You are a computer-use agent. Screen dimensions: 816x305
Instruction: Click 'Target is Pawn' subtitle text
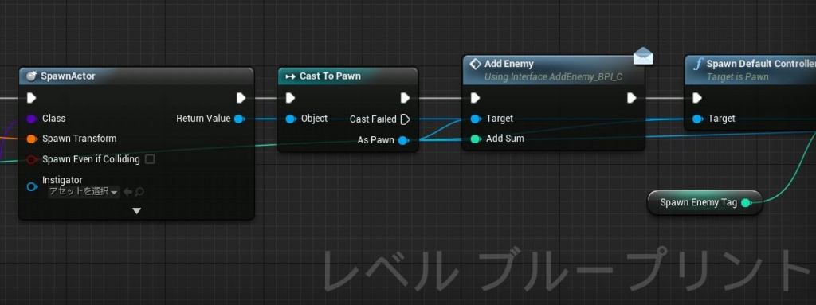(737, 77)
